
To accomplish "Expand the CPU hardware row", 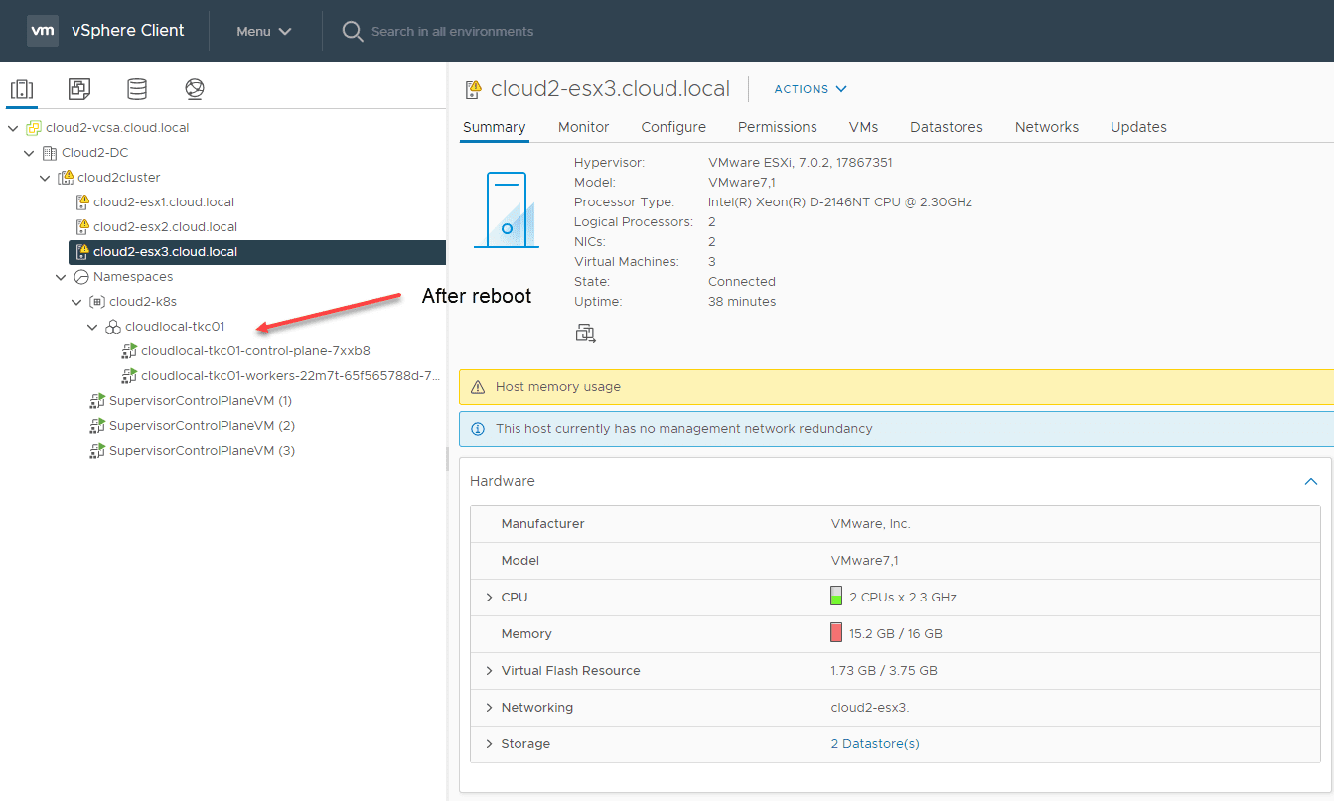I will coord(489,598).
